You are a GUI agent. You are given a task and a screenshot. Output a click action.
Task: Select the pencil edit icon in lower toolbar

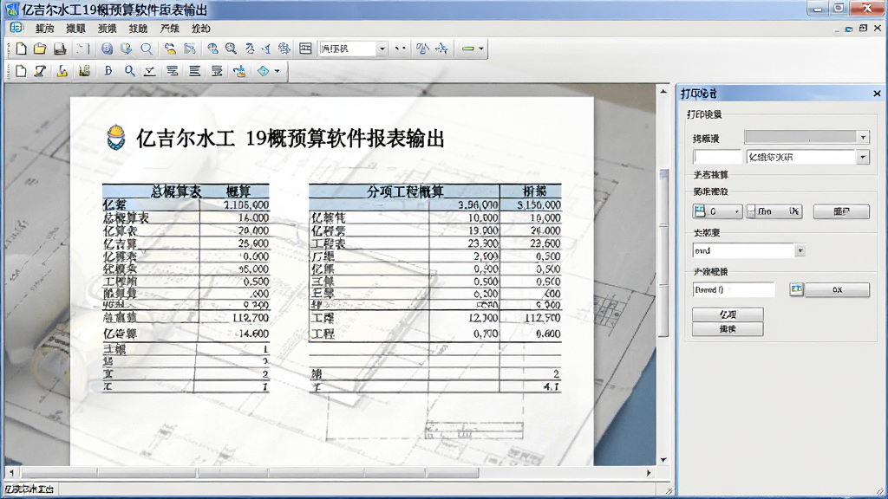[x=40, y=71]
